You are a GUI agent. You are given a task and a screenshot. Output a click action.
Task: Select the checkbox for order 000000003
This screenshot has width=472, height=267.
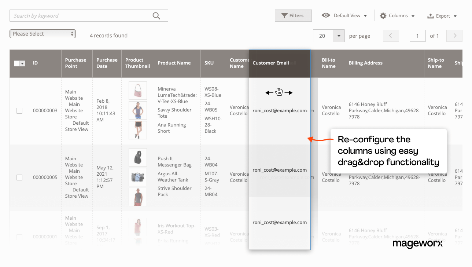point(19,110)
